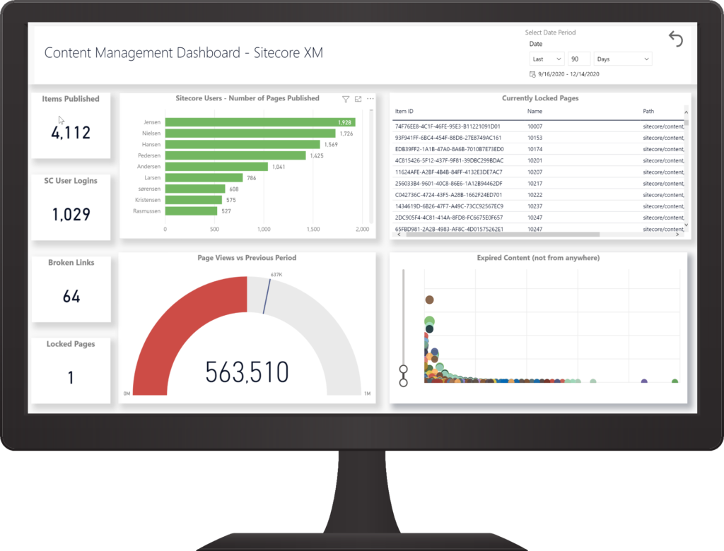Click the name cell 10174
Screen dimensions: 724x551
tap(535, 150)
